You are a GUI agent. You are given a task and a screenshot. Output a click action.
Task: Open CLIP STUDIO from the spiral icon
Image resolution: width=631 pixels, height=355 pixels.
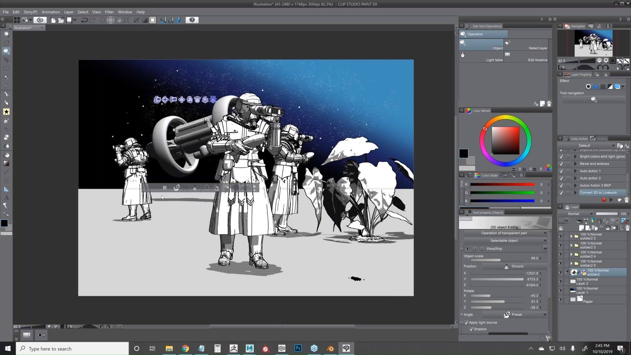point(40,20)
